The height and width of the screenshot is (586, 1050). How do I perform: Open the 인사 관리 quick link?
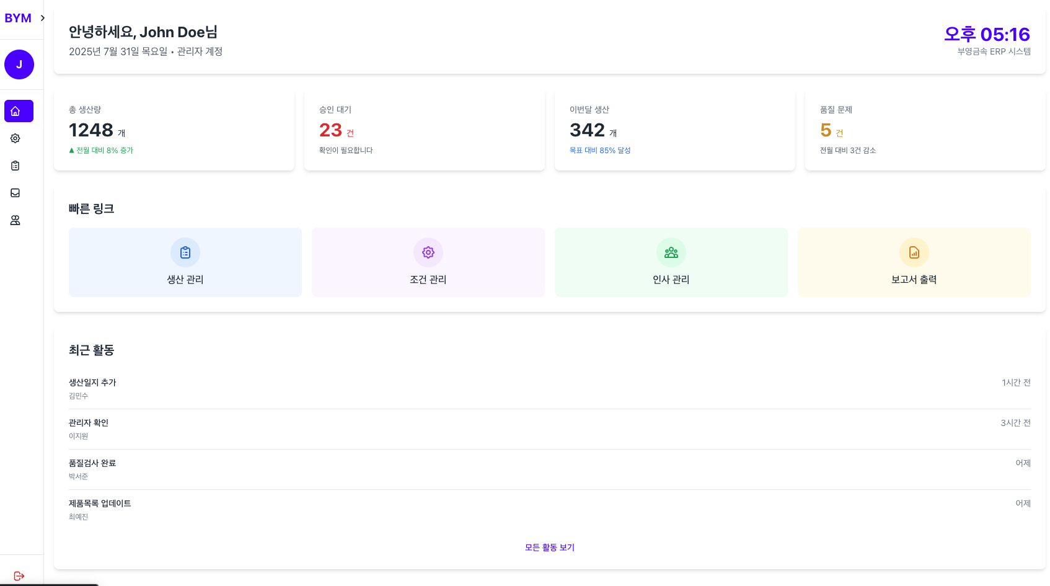pyautogui.click(x=671, y=262)
